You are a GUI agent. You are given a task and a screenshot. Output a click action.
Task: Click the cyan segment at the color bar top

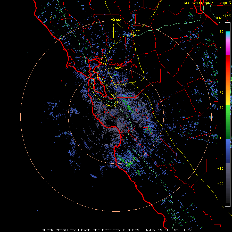[228, 34]
